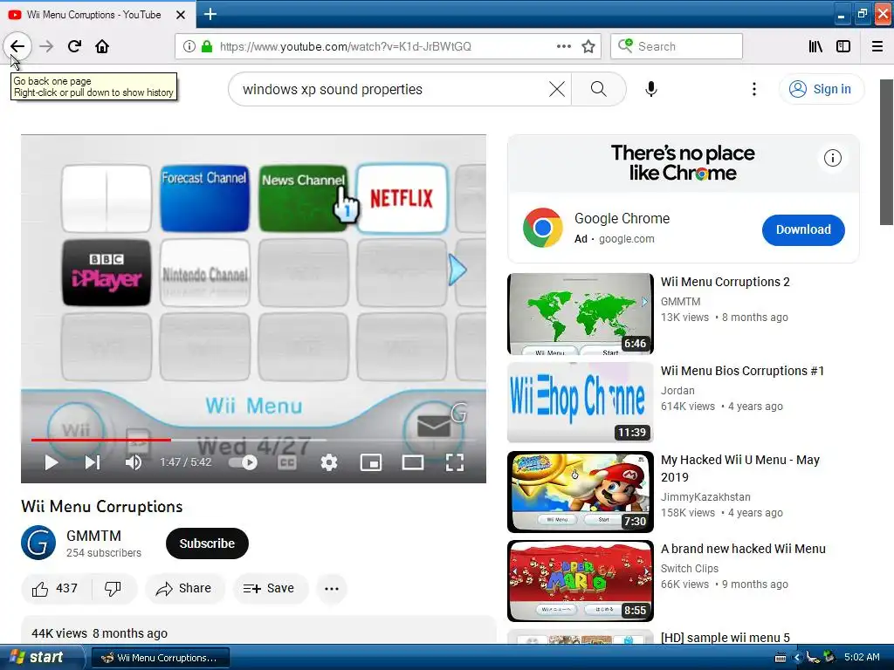
Task: Click Download on the Google Chrome ad
Action: [x=803, y=229]
